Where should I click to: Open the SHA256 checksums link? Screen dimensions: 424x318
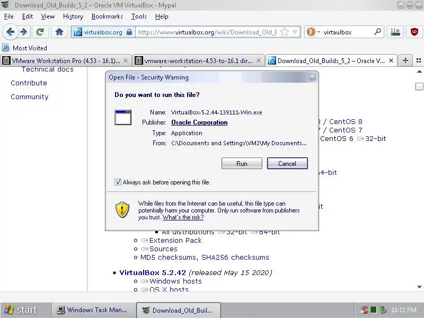tap(235, 257)
